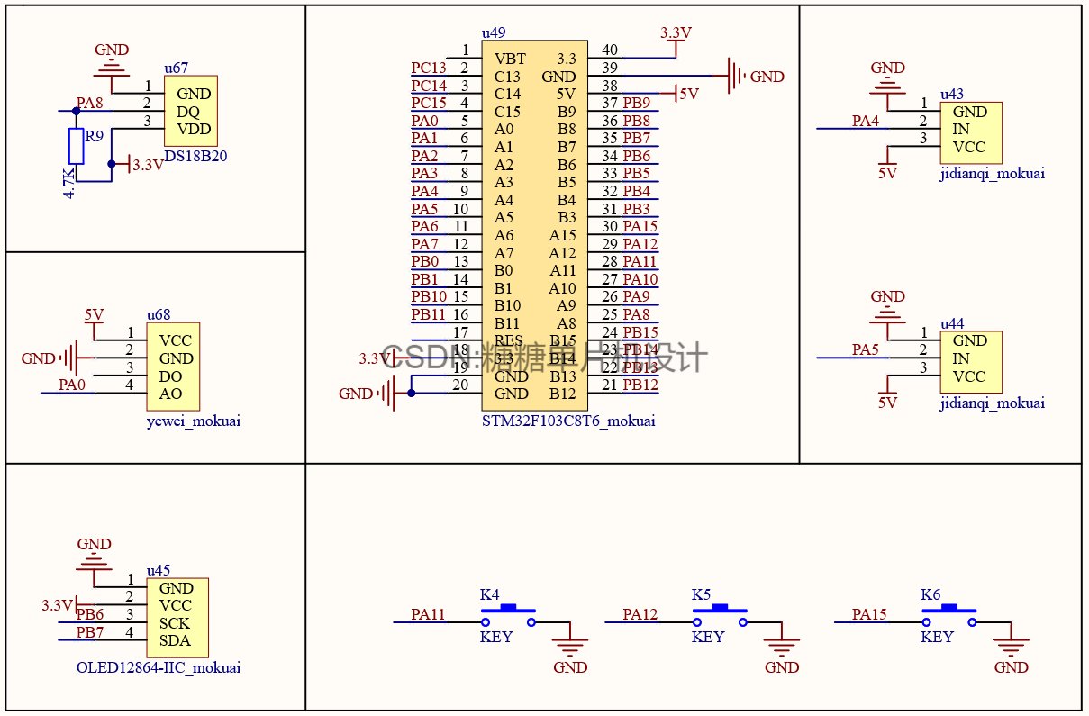Click the "PA9" net label

pos(637,296)
